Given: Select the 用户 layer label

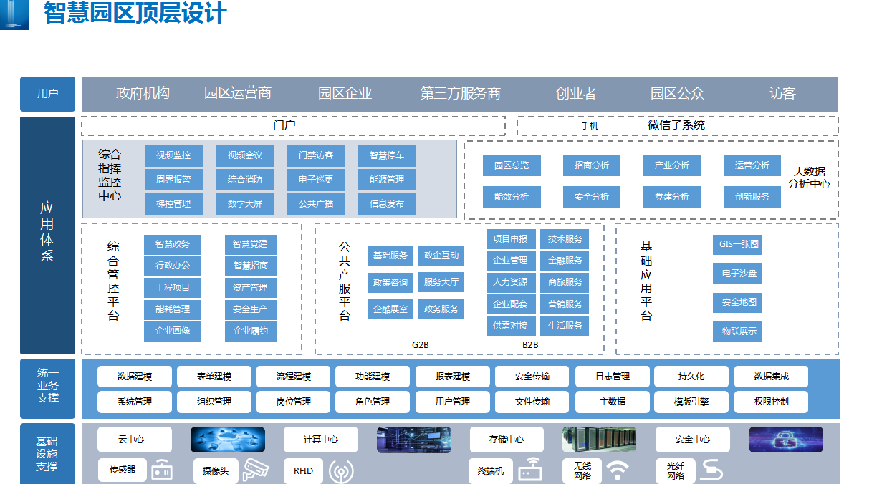Looking at the screenshot, I should tap(48, 94).
